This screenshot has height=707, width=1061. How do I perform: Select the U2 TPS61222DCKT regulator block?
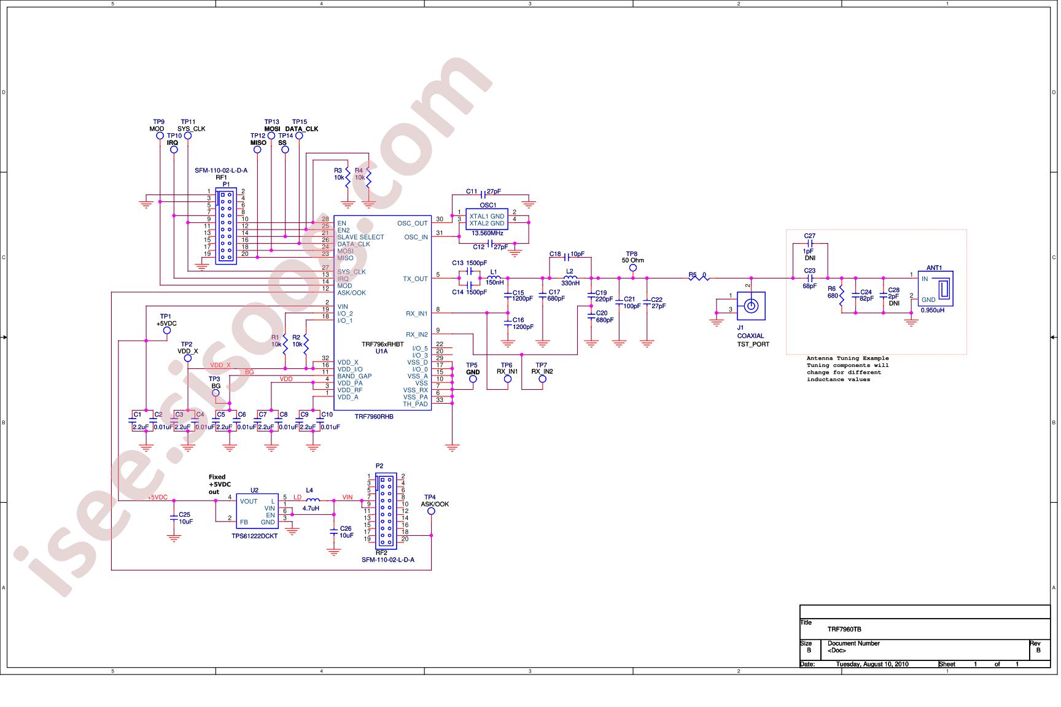coord(258,512)
